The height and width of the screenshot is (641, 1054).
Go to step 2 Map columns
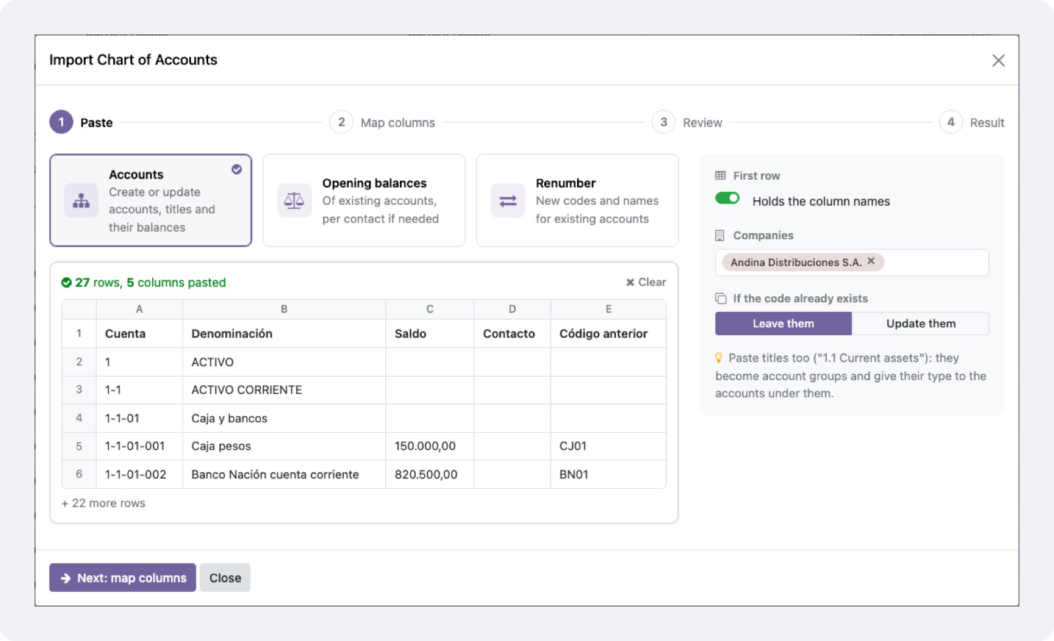pyautogui.click(x=382, y=123)
